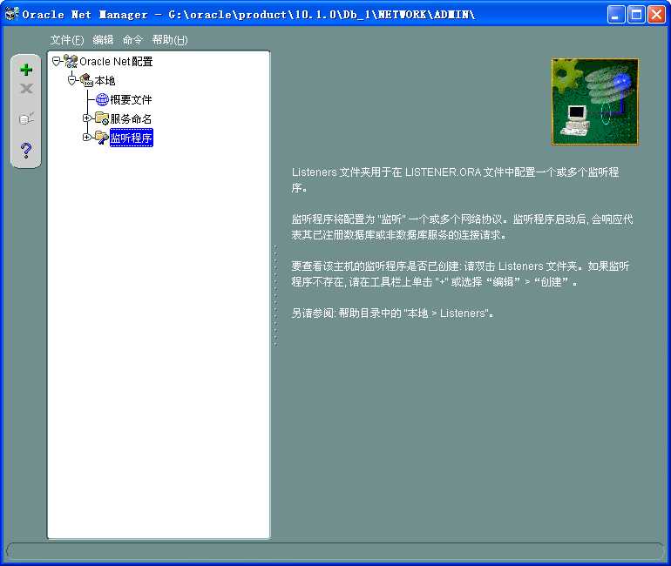Open the 命令 menu
Viewport: 671px width, 566px height.
coord(132,40)
